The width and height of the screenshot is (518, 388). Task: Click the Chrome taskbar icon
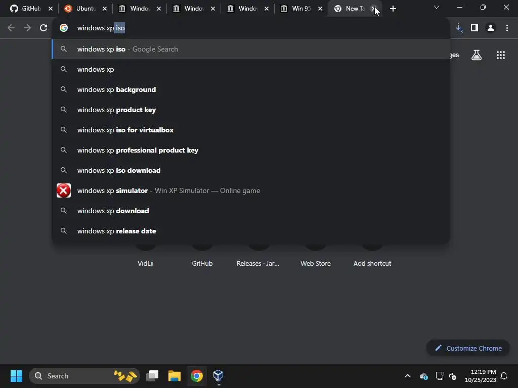pyautogui.click(x=197, y=376)
